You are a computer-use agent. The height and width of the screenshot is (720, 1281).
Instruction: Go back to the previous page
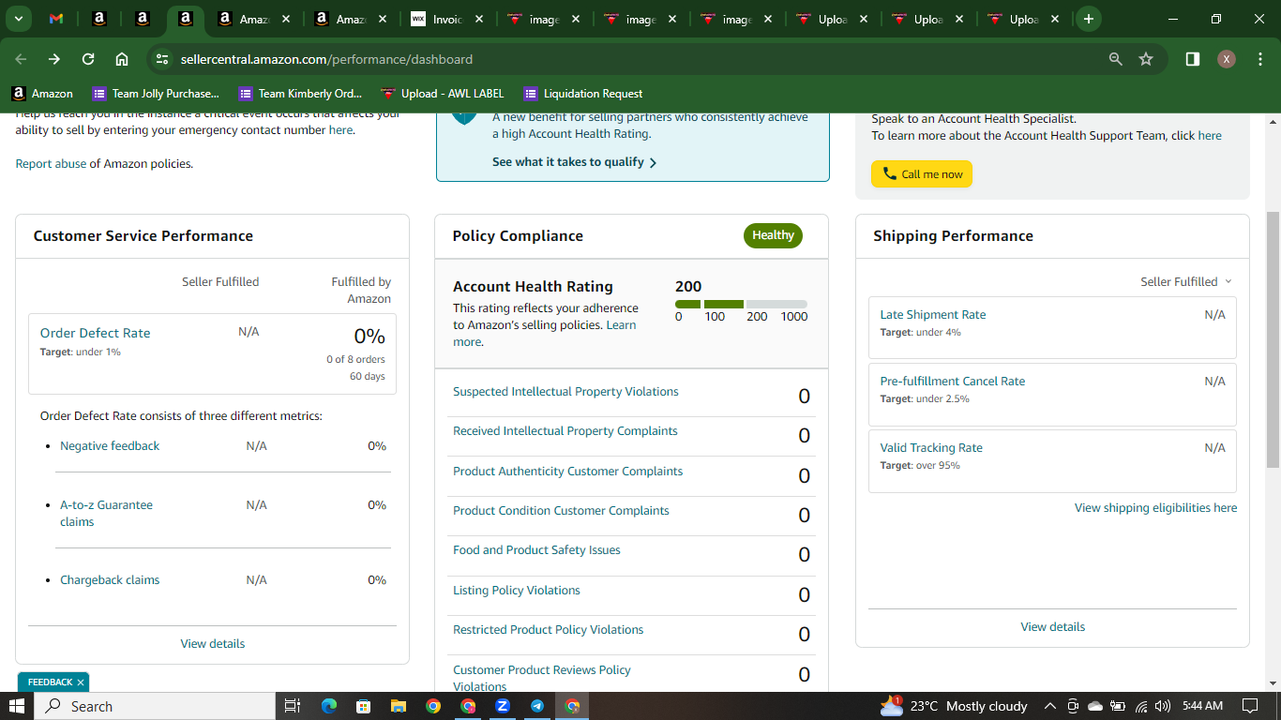pos(21,59)
